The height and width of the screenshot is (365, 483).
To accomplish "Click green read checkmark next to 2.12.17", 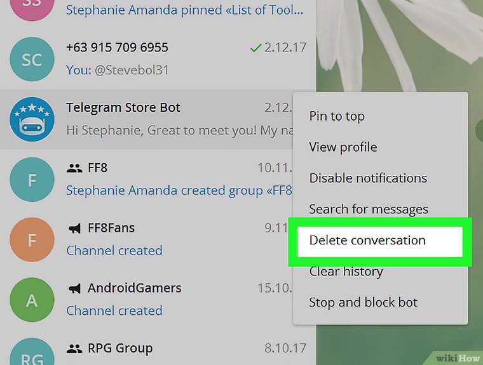I will [255, 48].
